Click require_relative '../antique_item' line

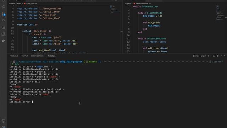click(x=39, y=18)
